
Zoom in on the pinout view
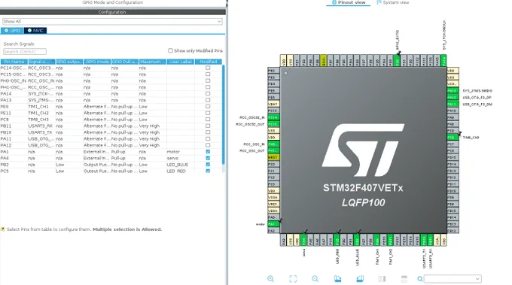pyautogui.click(x=271, y=279)
